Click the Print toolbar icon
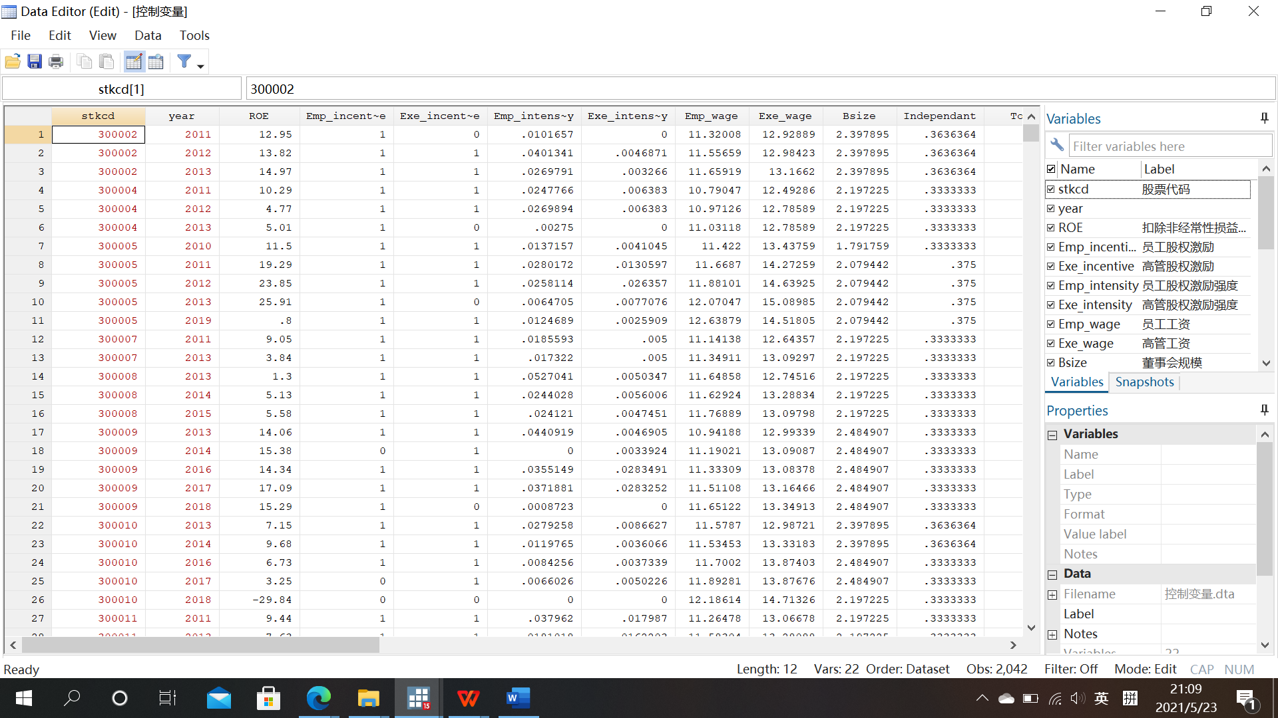This screenshot has width=1278, height=718. coord(57,62)
